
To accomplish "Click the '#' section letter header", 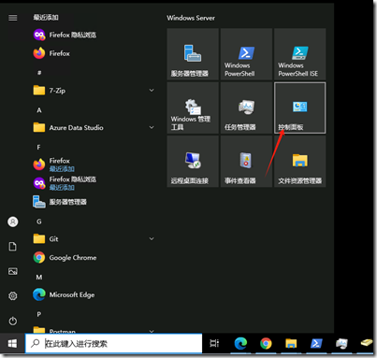I will pyautogui.click(x=39, y=73).
